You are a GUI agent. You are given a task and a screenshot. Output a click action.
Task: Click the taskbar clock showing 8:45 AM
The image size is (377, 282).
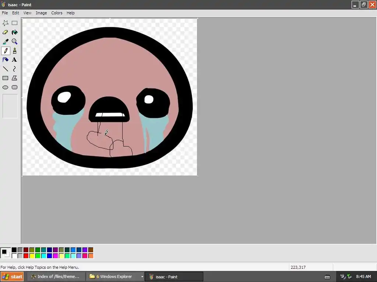point(363,277)
